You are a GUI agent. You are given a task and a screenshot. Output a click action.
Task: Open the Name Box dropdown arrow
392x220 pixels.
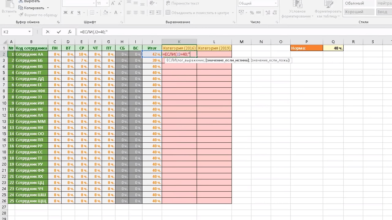[x=29, y=32]
